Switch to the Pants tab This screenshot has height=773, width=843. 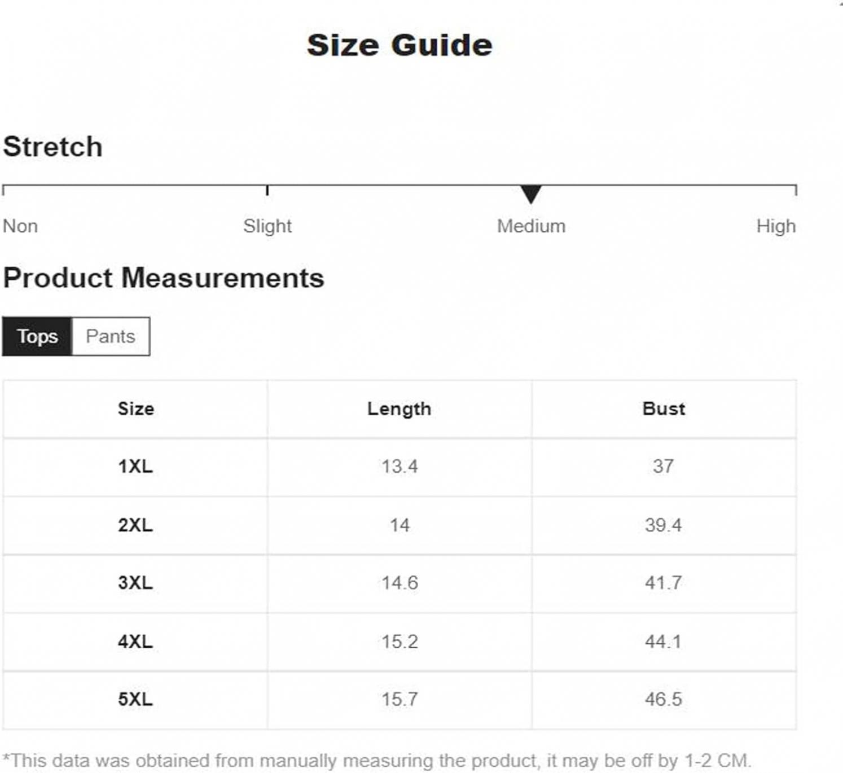click(111, 336)
